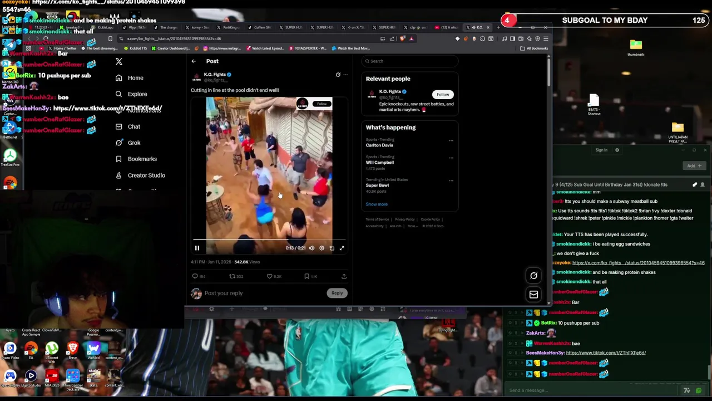712x401 pixels.
Task: Open replies via the comment icon
Action: tap(195, 276)
